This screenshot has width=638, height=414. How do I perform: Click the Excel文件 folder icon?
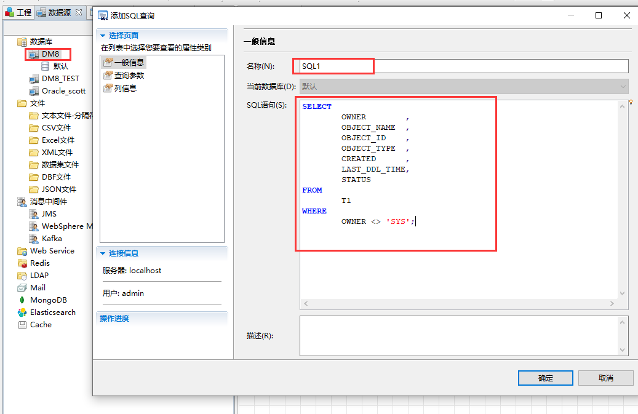(34, 140)
